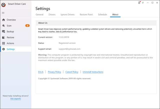The width and height of the screenshot is (160, 109).
Task: Click the orange scan count badge
Action: point(27,26)
